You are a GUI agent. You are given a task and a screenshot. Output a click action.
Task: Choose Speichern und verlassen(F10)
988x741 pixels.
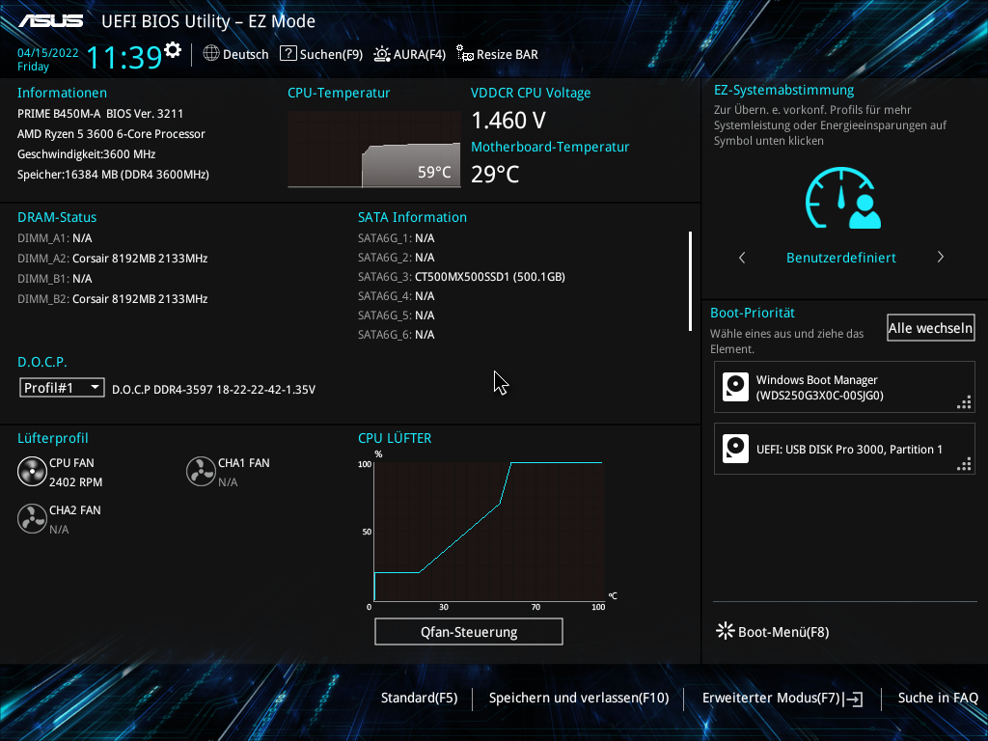coord(579,698)
